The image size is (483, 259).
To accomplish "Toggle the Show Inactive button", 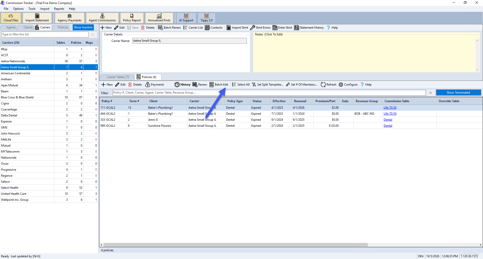I will pyautogui.click(x=83, y=27).
